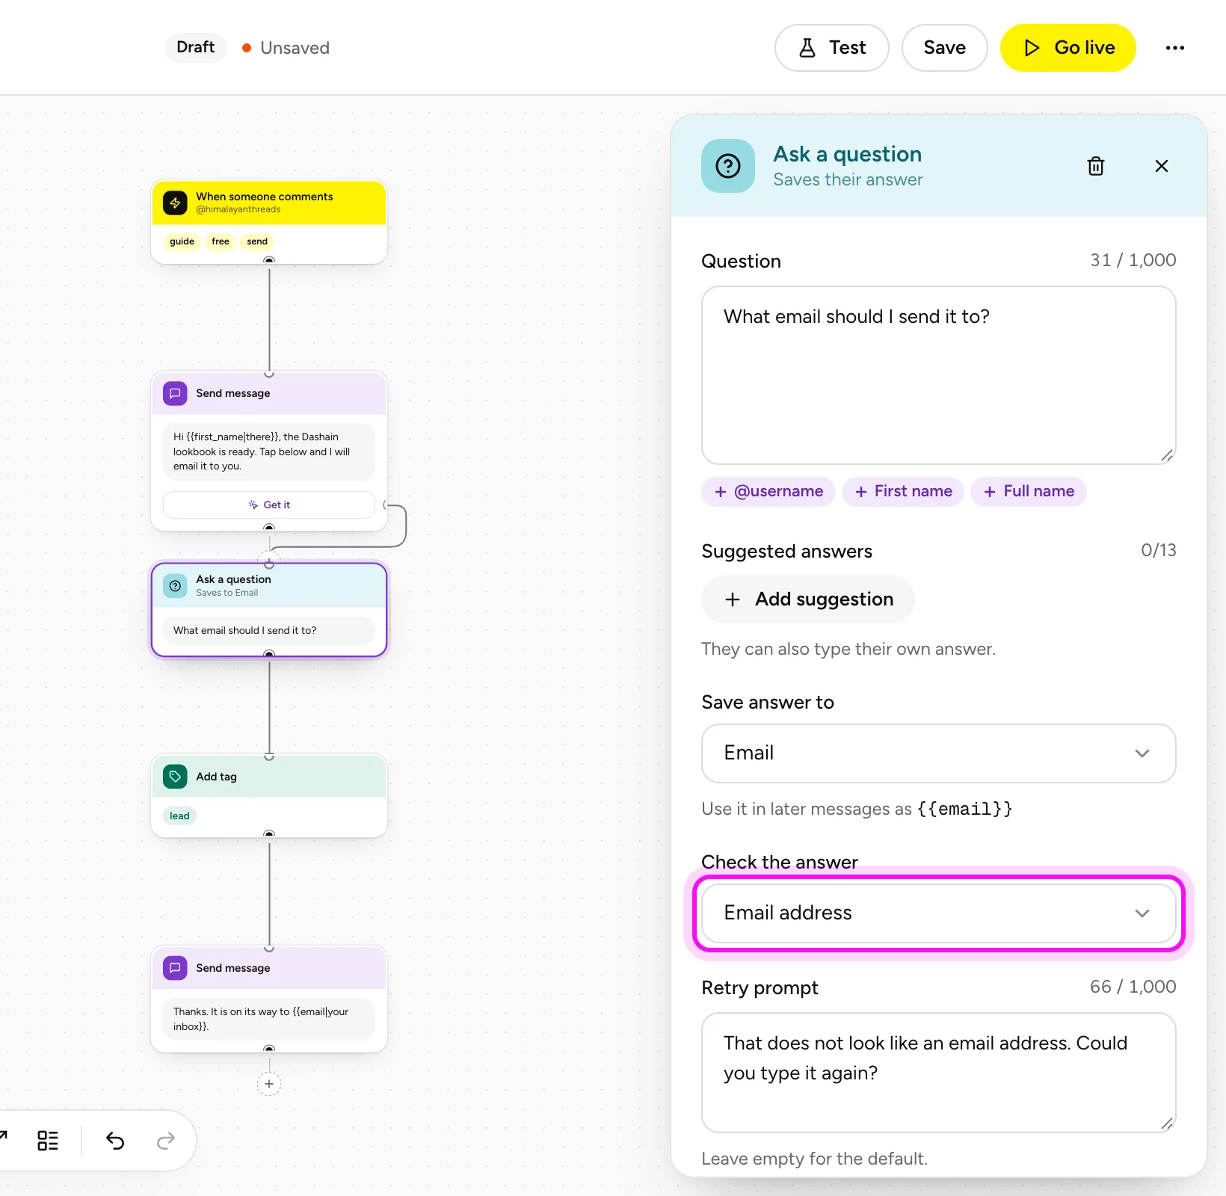Select the 'free' keyword chip
Viewport: 1226px width, 1196px height.
(x=221, y=241)
